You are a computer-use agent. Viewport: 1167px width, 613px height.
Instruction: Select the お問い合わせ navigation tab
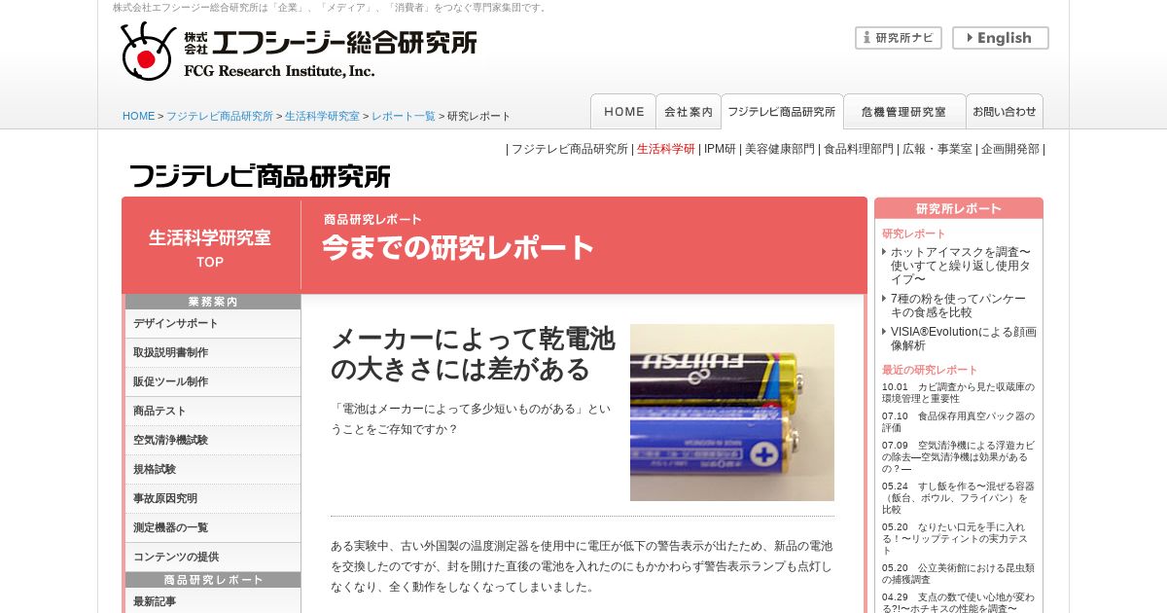1005,111
